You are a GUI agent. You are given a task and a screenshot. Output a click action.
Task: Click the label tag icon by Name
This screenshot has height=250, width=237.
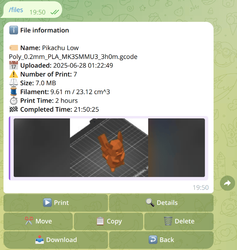tap(14, 48)
